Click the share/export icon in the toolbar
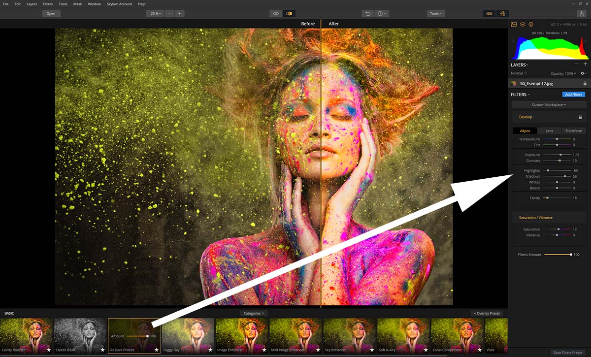Screen dimensions: 591x357 coord(582,14)
